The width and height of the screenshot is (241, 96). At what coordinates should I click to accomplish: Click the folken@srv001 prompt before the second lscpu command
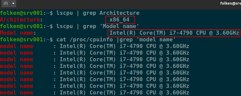tap(21, 26)
